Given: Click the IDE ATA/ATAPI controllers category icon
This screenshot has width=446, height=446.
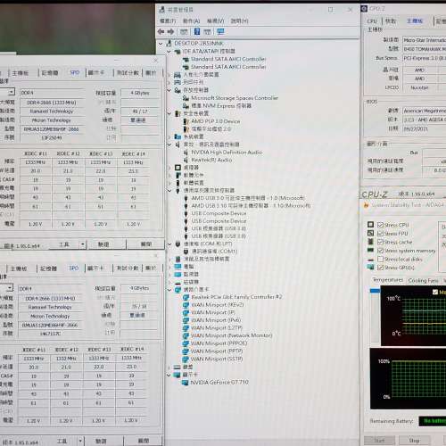Looking at the screenshot, I should pyautogui.click(x=178, y=52).
